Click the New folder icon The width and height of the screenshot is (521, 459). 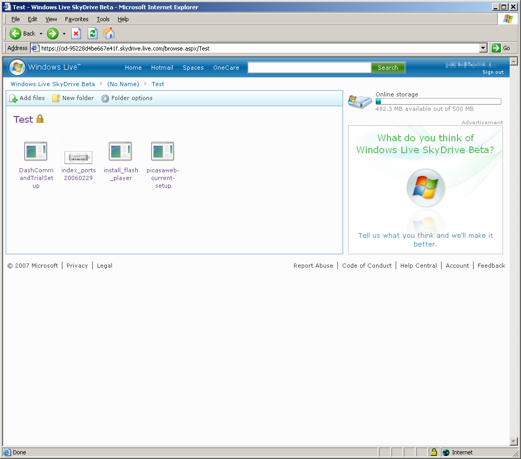[x=56, y=99]
